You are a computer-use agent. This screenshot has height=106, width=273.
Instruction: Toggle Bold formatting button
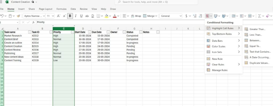pos(70,16)
